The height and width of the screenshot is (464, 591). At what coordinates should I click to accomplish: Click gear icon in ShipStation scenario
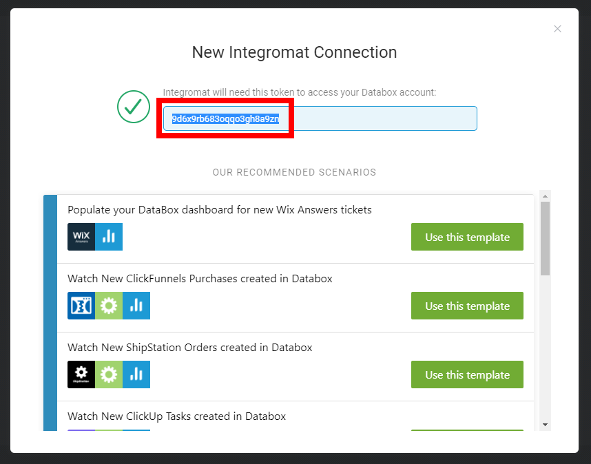[x=109, y=375]
